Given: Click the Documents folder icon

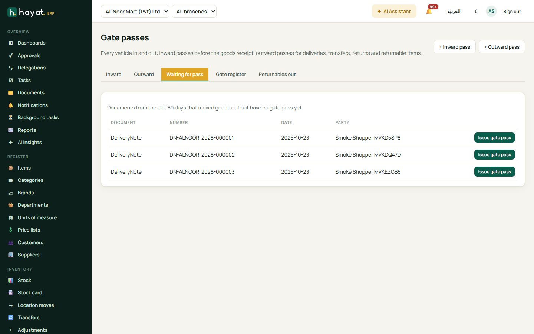Looking at the screenshot, I should click(11, 93).
